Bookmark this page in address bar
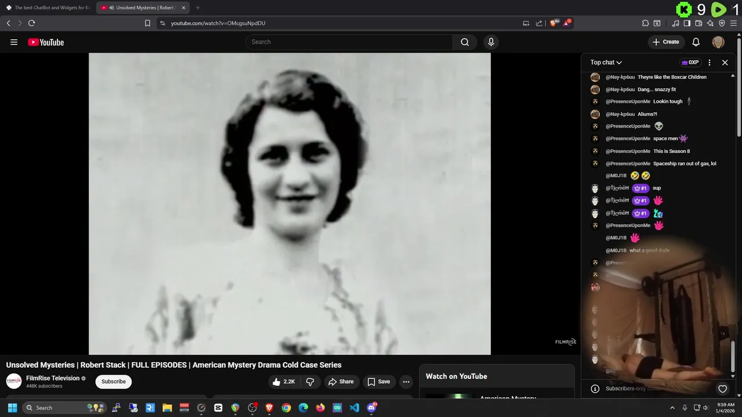Viewport: 742px width, 417px height. 147,23
